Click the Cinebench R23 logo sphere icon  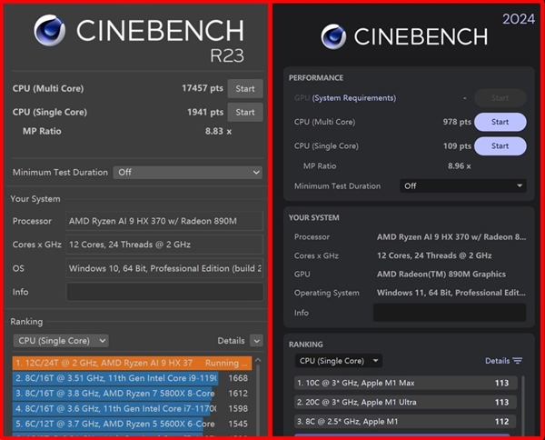click(49, 30)
